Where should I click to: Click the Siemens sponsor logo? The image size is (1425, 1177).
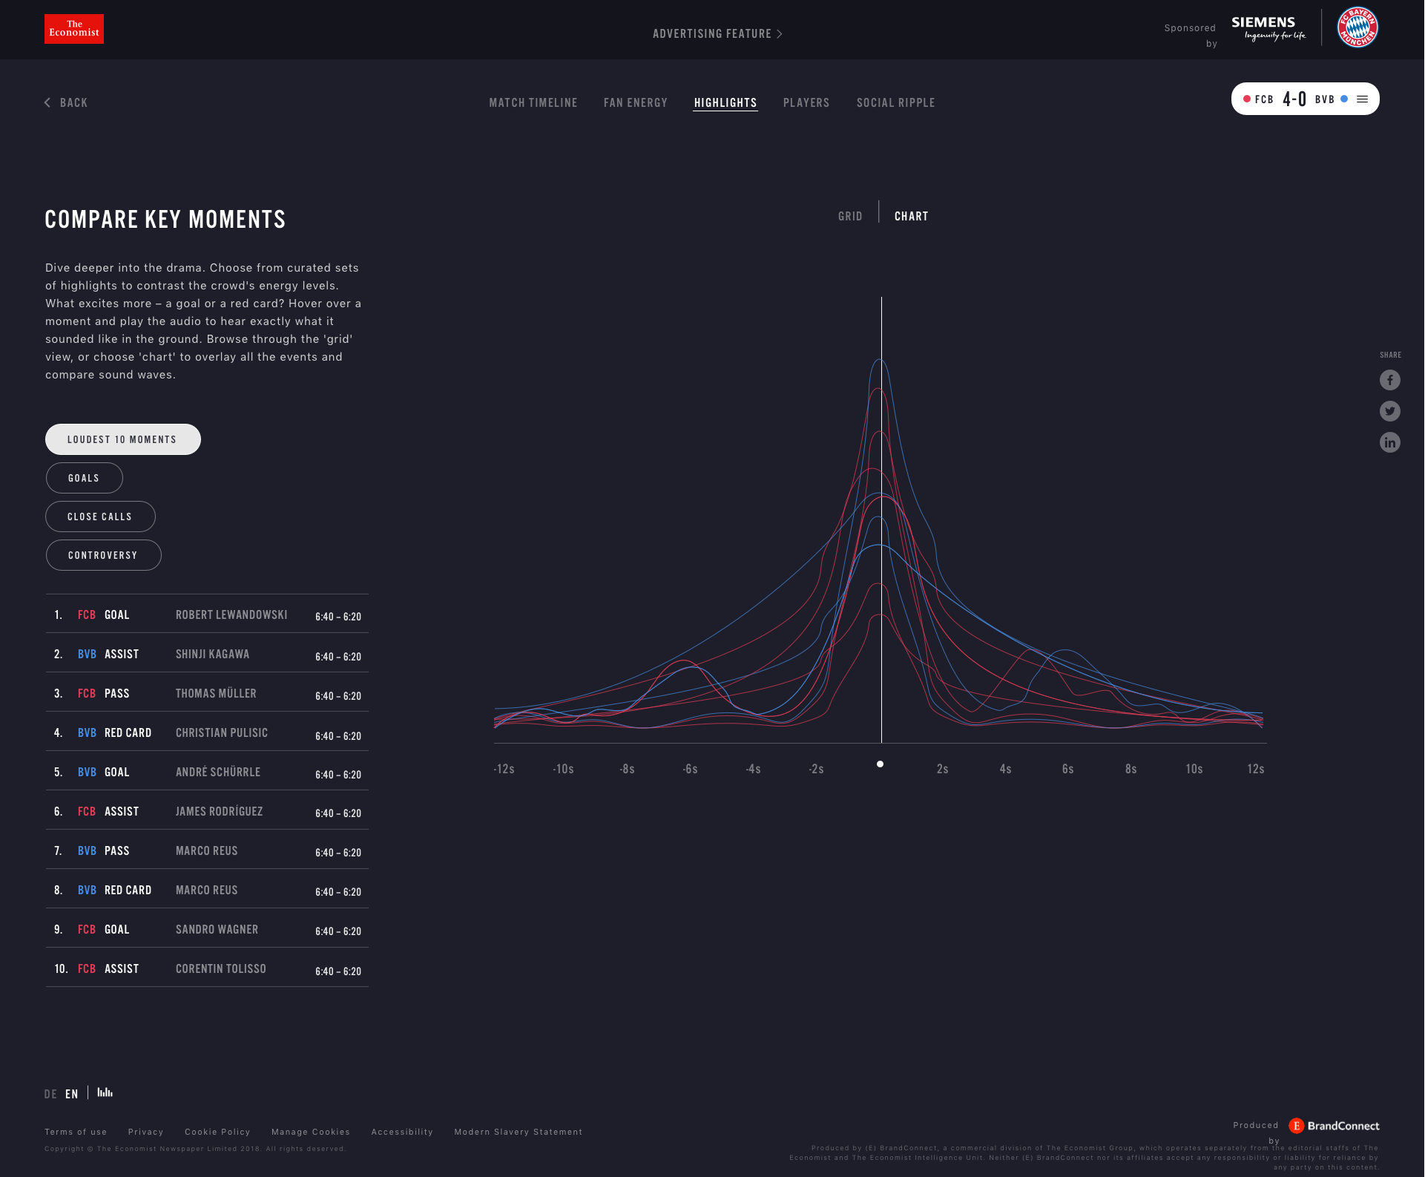pos(1268,28)
